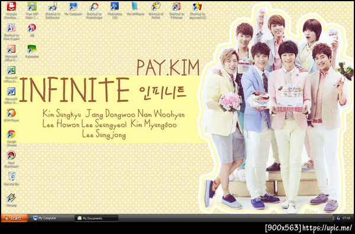The height and width of the screenshot is (234, 355).
Task: Click the 17:16 taskbar clock
Action: (x=346, y=218)
